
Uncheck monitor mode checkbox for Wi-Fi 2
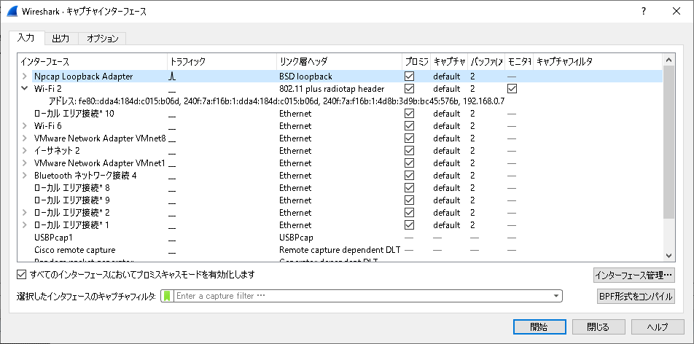tap(512, 88)
